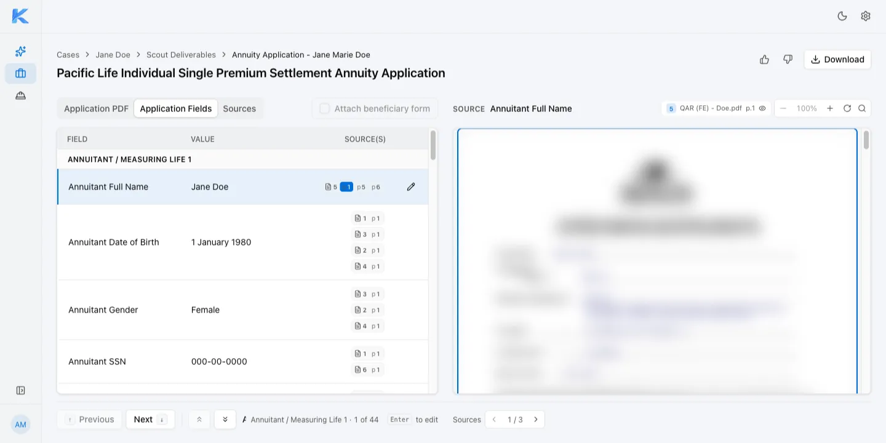Select highlighted page 1 chip for Full Name
886x443 pixels.
(x=346, y=187)
